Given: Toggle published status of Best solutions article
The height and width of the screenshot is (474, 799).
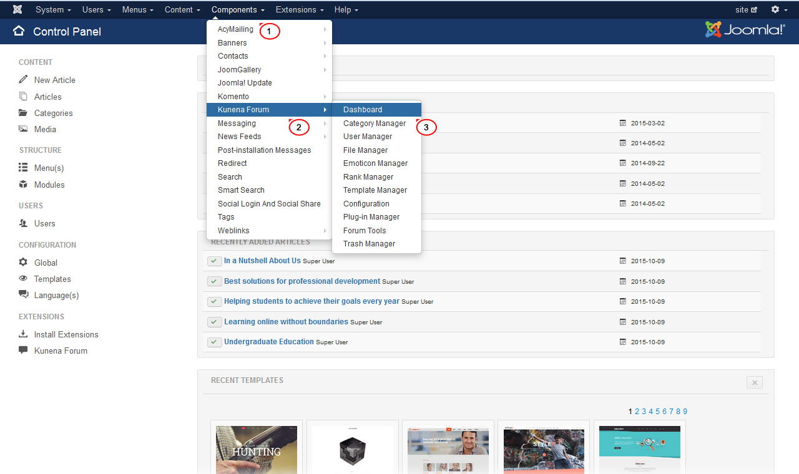Looking at the screenshot, I should pos(215,281).
